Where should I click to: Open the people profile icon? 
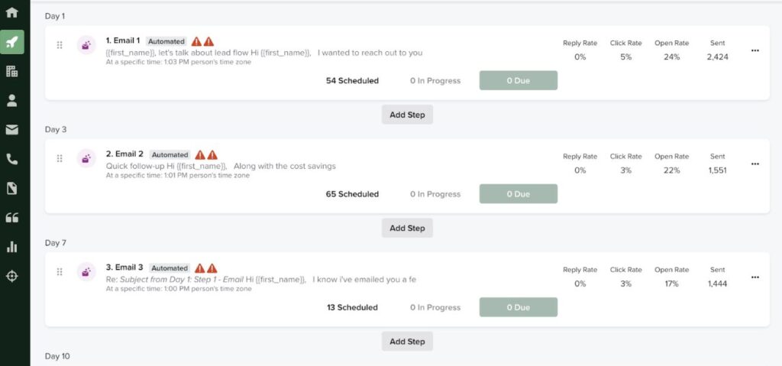point(12,100)
